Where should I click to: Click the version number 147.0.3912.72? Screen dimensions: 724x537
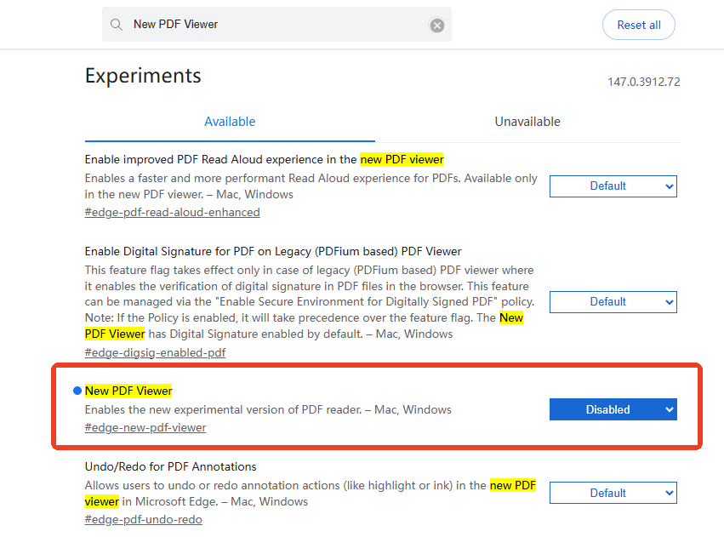(643, 82)
